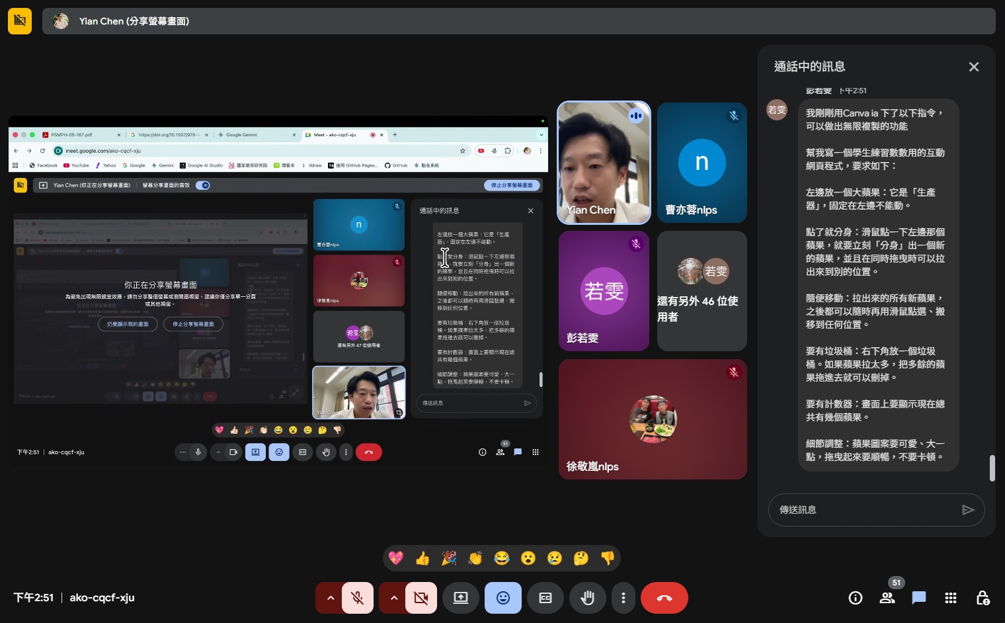Open the share screen option

[461, 598]
